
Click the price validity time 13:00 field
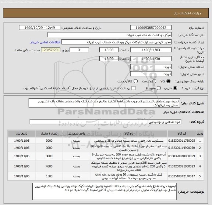coord(109,59)
